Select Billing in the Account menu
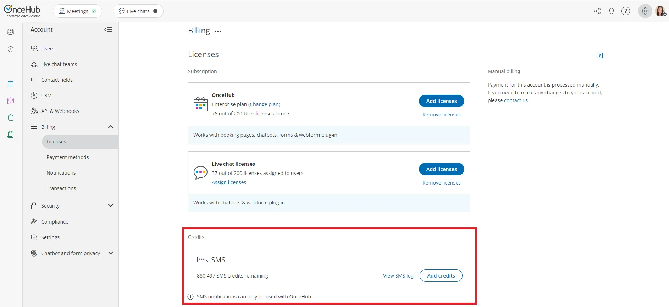This screenshot has width=669, height=307. tap(48, 127)
